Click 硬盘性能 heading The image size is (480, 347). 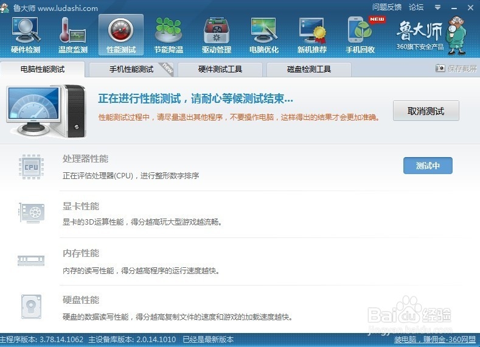coord(81,300)
